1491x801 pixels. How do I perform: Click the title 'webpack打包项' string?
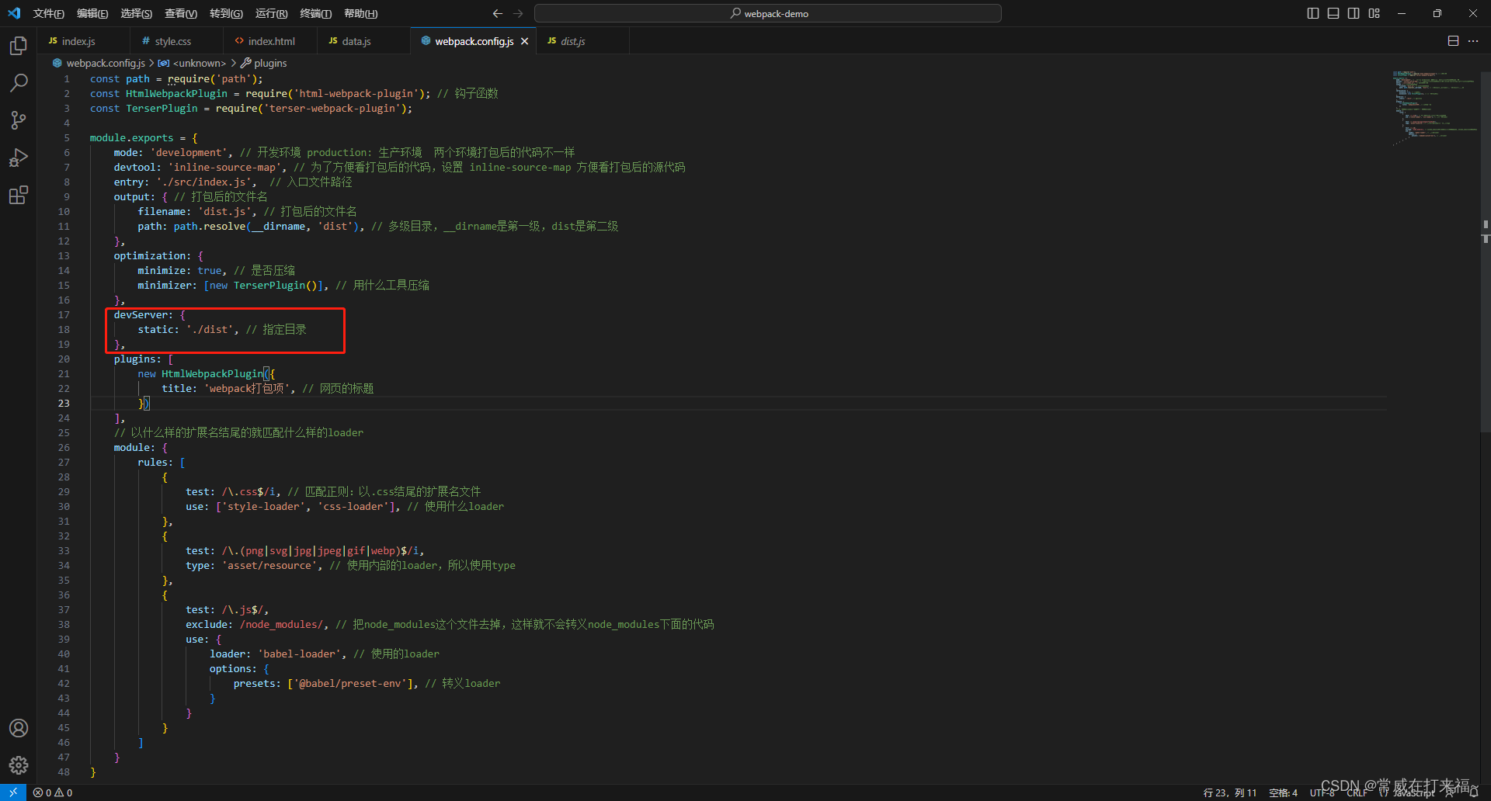(x=246, y=388)
